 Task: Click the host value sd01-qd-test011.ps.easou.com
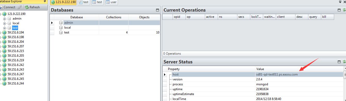[277, 74]
